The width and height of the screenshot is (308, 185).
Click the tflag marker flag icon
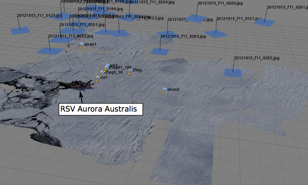(131, 70)
